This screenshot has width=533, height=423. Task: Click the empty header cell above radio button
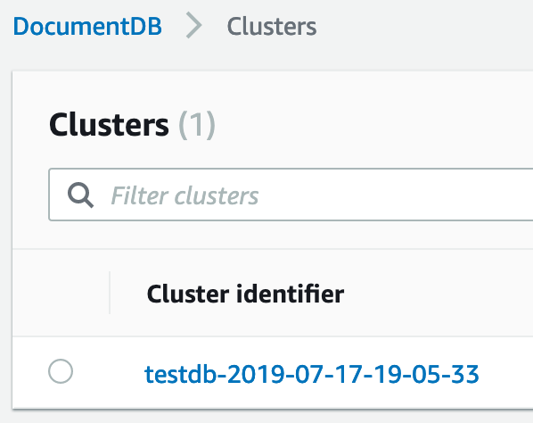(x=61, y=293)
